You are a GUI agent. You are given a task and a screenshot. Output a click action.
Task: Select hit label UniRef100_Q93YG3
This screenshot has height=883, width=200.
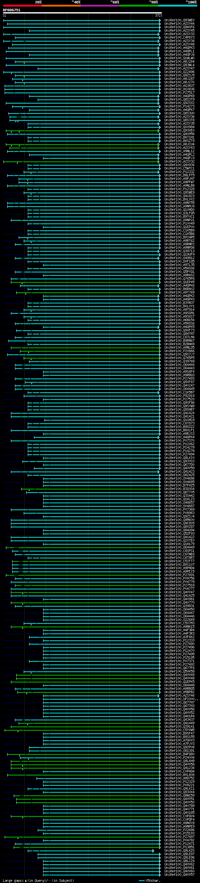pyautogui.click(x=179, y=461)
